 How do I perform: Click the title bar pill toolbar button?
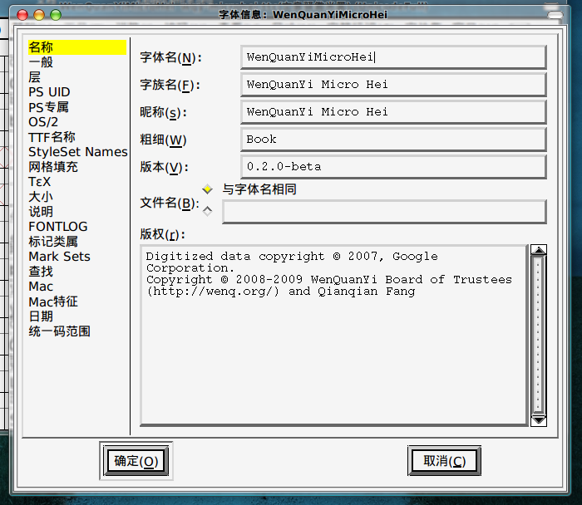click(x=555, y=15)
